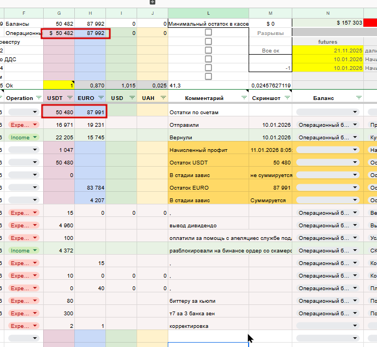
Task: Select column G header
Action: [x=59, y=13]
